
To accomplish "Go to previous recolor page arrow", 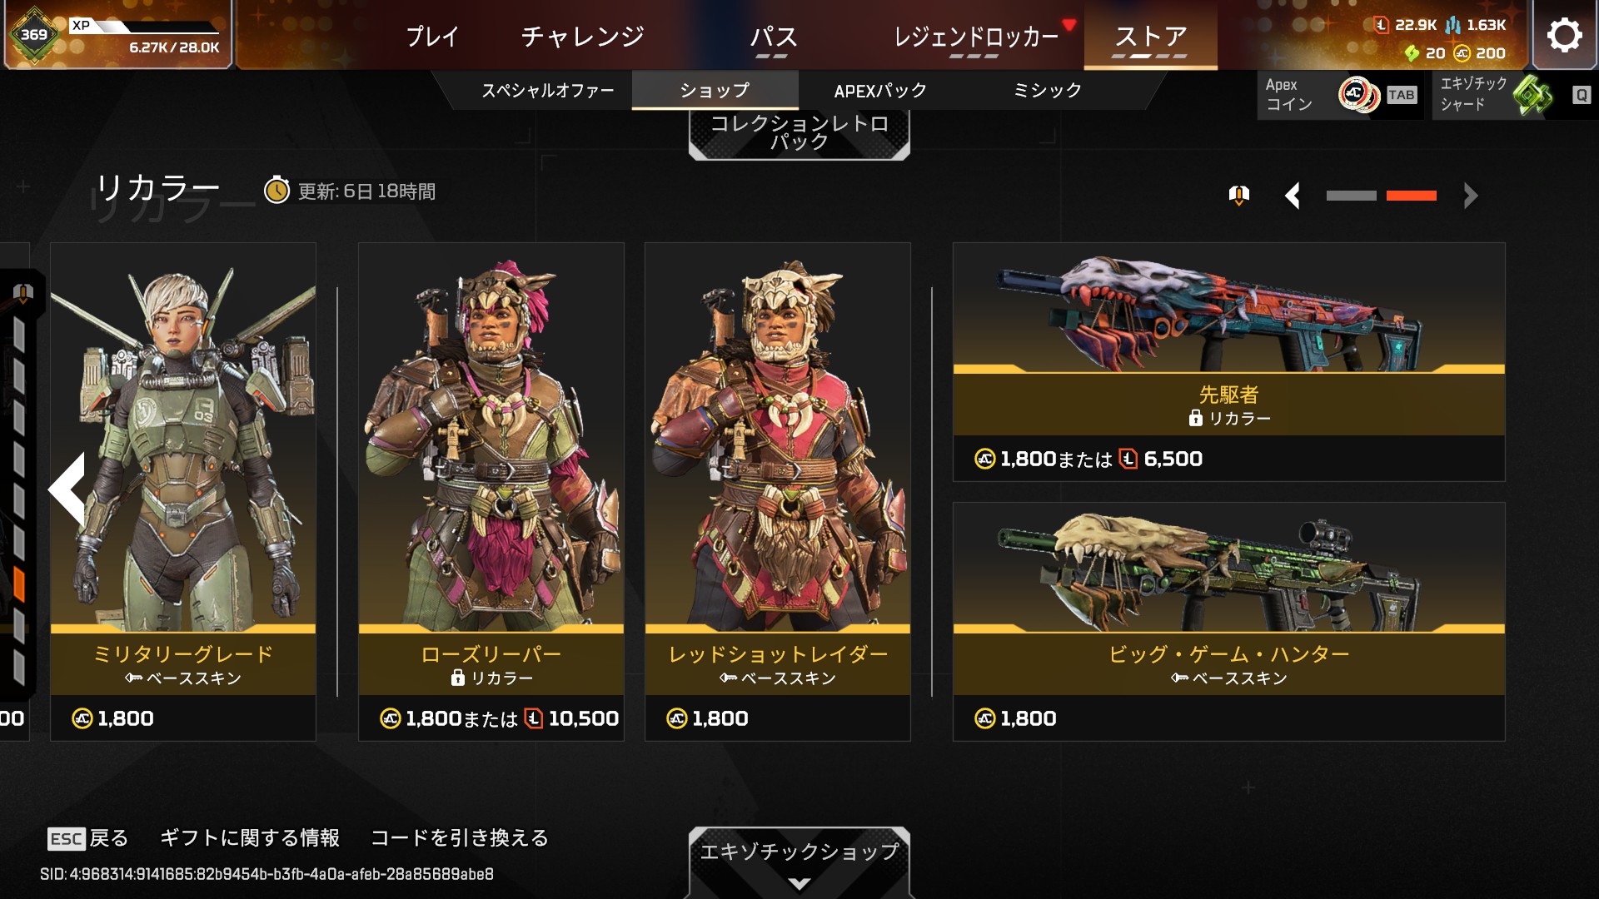I will 1293,196.
